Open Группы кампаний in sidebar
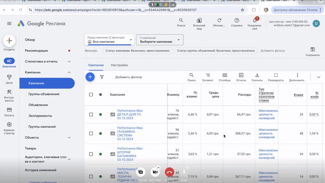 point(42,127)
